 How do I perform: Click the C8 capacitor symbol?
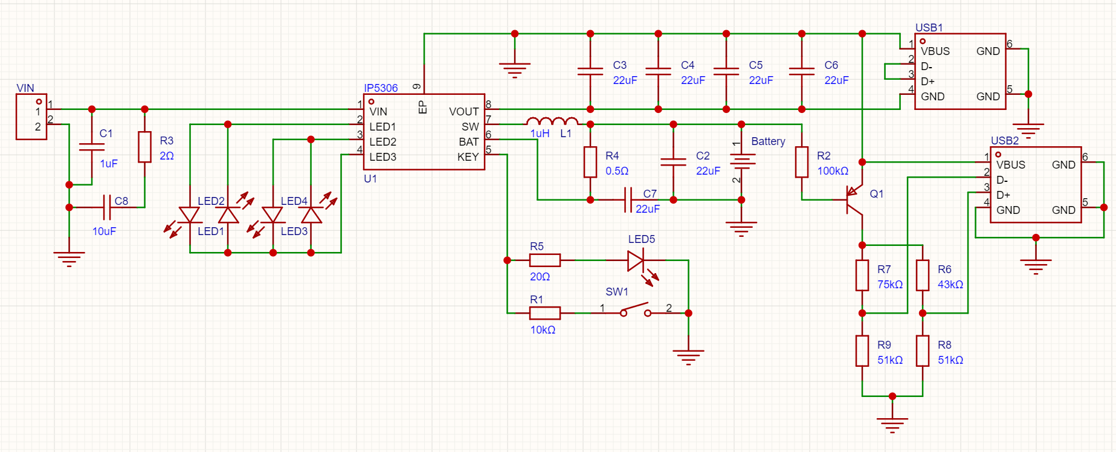[107, 207]
